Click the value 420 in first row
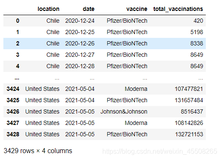Image resolution: width=221 pixels, height=159 pixels. [198, 21]
